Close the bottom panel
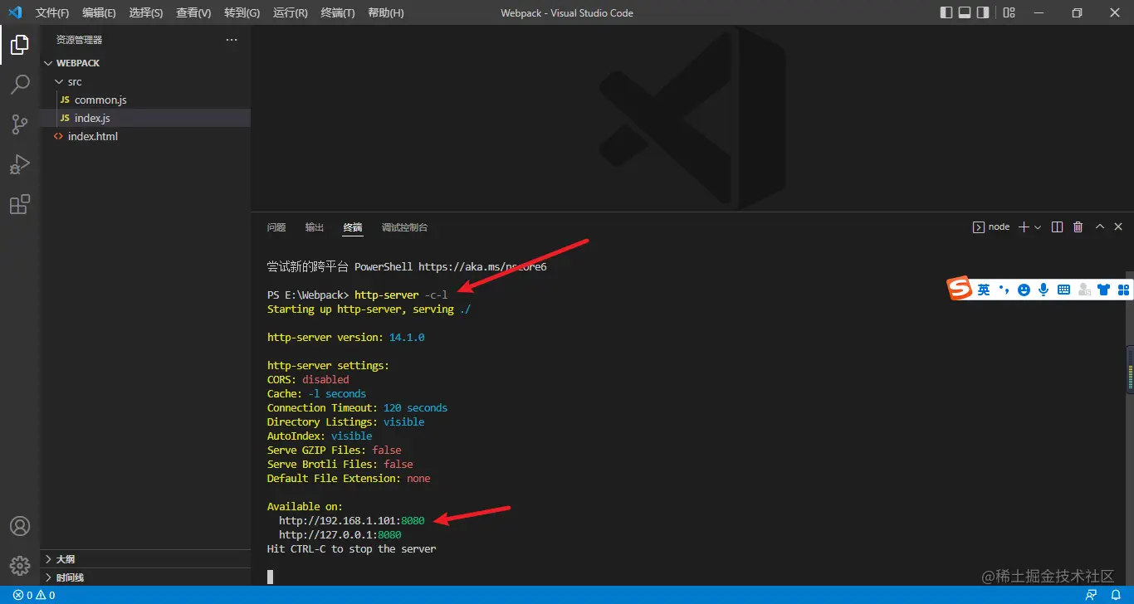Image resolution: width=1134 pixels, height=604 pixels. tap(1118, 226)
